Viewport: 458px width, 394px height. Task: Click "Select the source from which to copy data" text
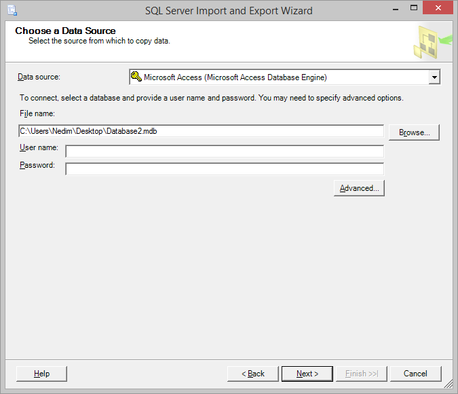99,41
